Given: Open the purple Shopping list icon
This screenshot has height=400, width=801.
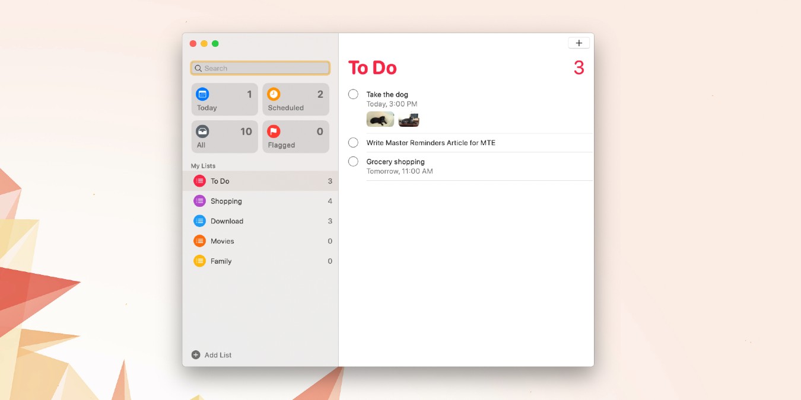Looking at the screenshot, I should (x=199, y=201).
